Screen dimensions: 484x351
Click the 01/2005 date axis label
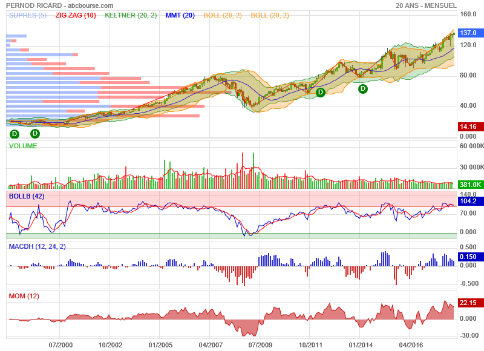pos(160,345)
